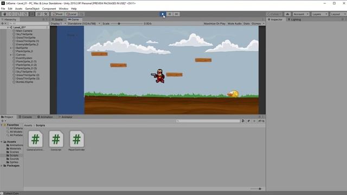Select the CameraController script asset
Viewport: 347px width, 195px height.
(35, 141)
